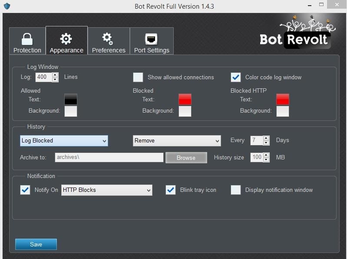Change the Blocked HTTP background swatch
The width and height of the screenshot is (347, 259).
[x=283, y=111]
